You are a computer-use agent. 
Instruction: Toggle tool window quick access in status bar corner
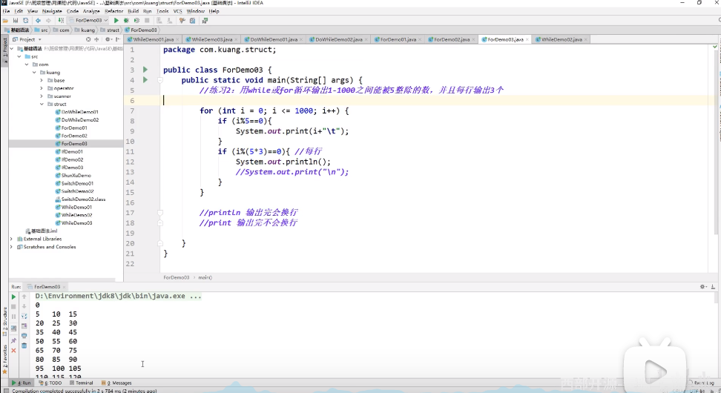coord(6,391)
